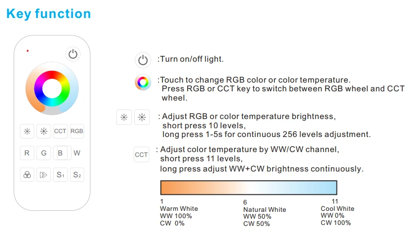Click the G channel key
Image resolution: width=408 pixels, height=240 pixels.
click(44, 153)
